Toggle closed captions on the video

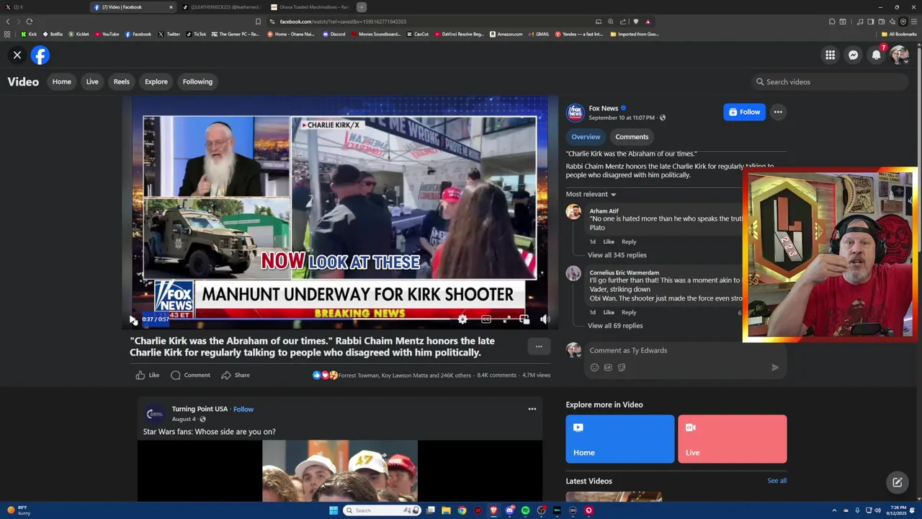(486, 319)
